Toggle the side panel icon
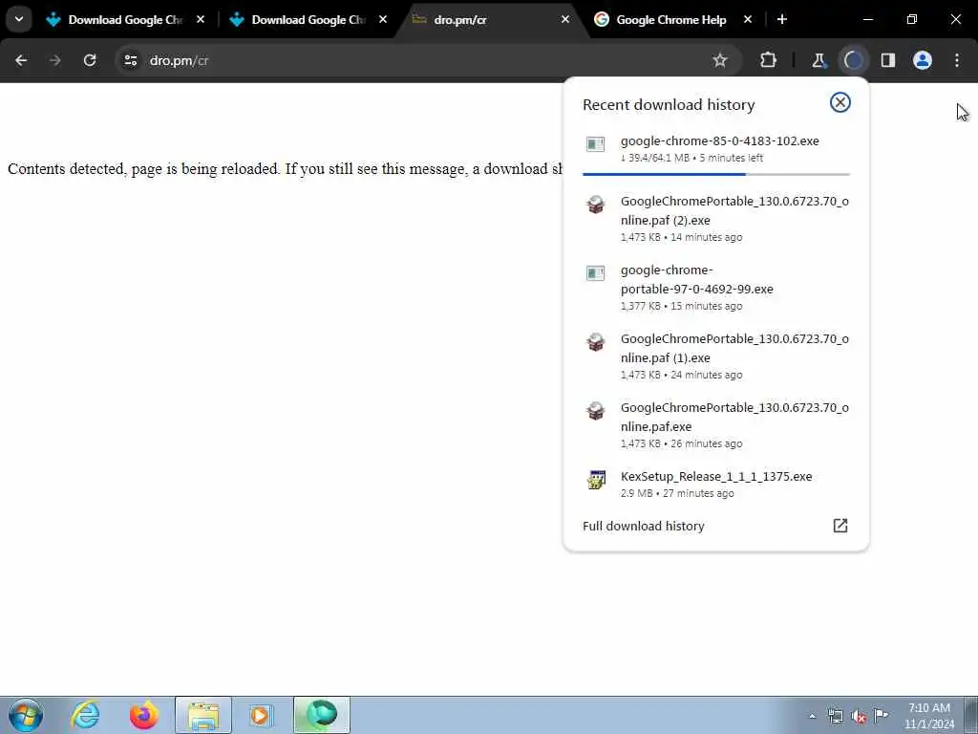 pyautogui.click(x=888, y=60)
